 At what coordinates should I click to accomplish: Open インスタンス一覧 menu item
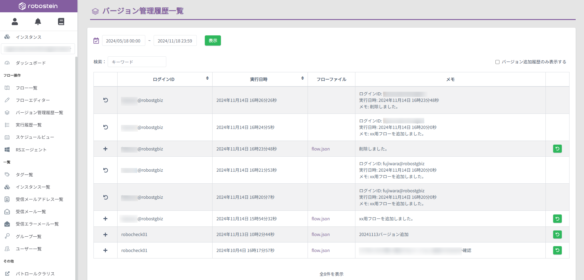tap(33, 187)
